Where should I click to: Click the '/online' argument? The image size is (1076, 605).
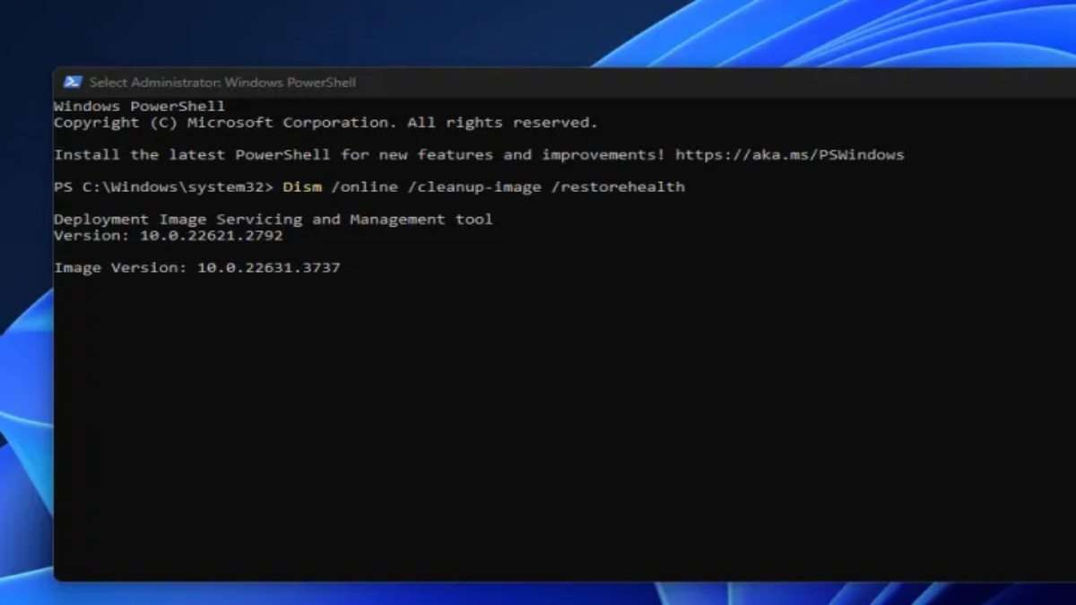point(364,187)
